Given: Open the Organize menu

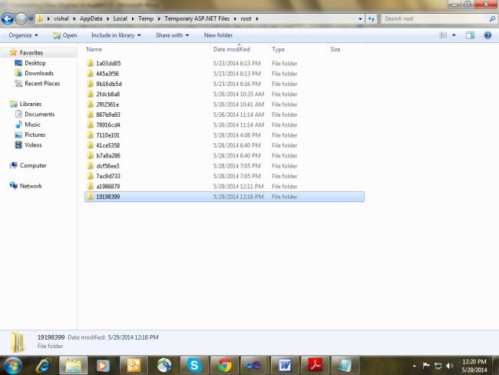Looking at the screenshot, I should pyautogui.click(x=23, y=35).
